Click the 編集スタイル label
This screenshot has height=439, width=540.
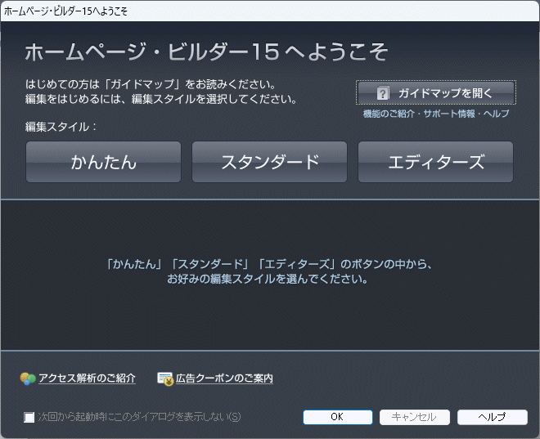point(61,127)
